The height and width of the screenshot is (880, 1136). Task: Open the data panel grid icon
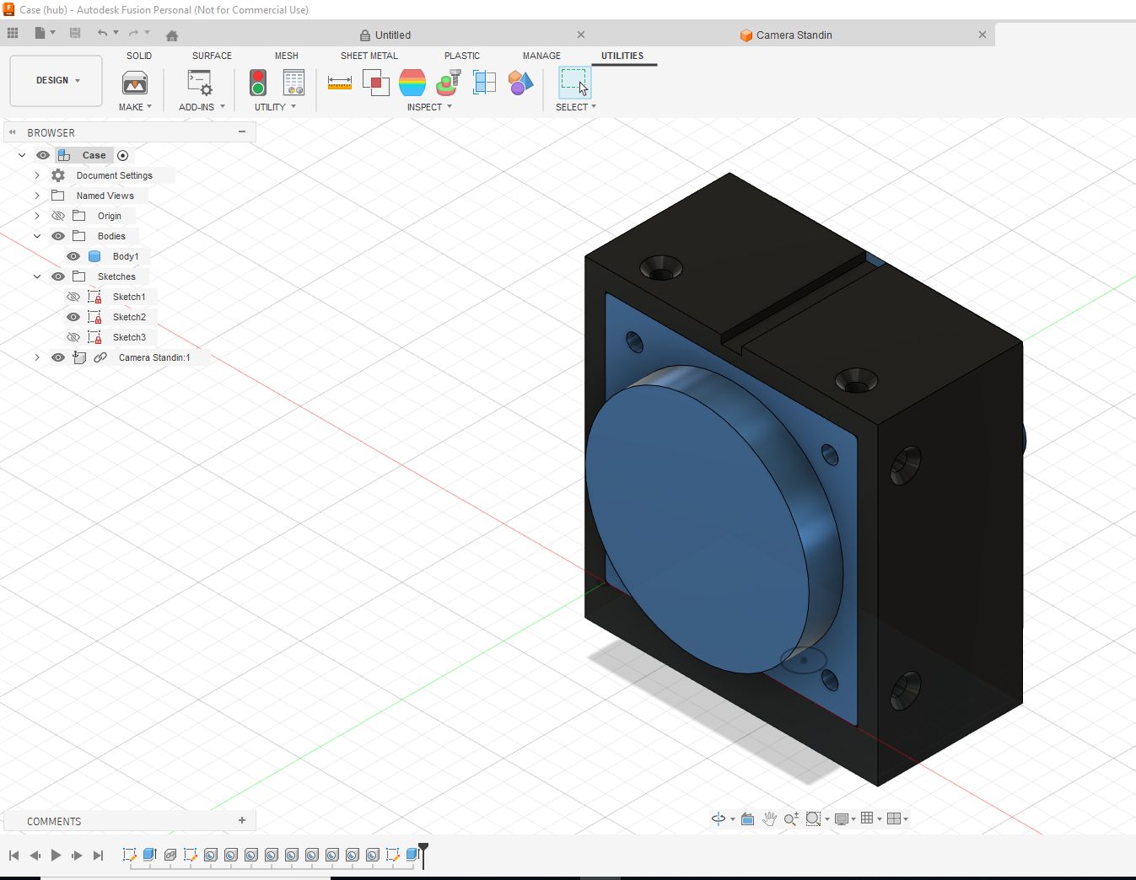point(13,33)
